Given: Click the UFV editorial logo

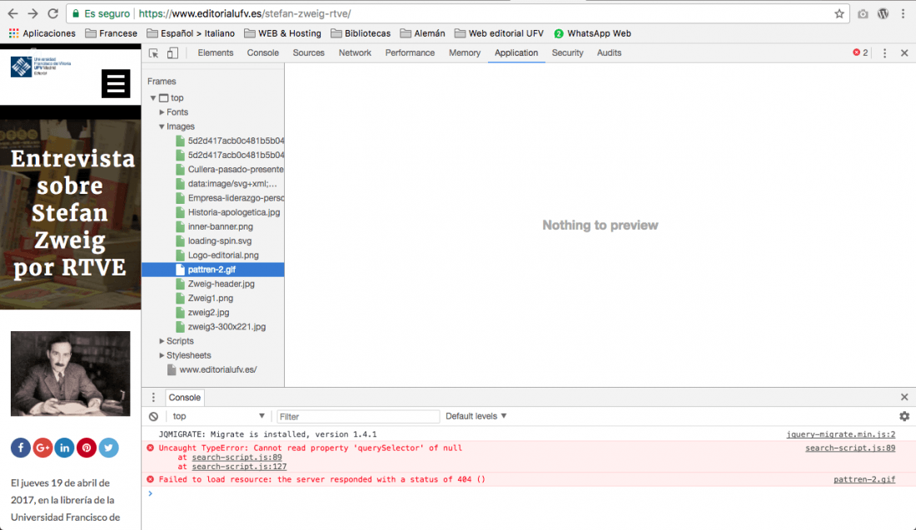Looking at the screenshot, I should click(x=40, y=67).
